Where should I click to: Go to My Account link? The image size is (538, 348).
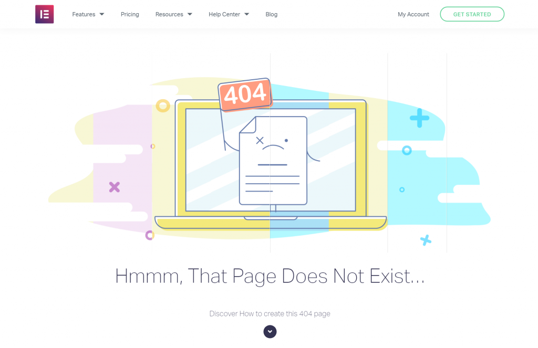point(413,14)
